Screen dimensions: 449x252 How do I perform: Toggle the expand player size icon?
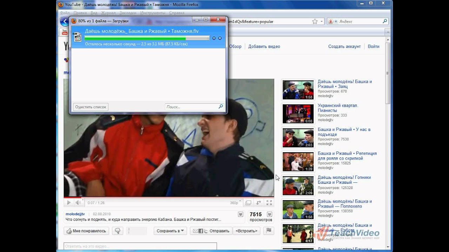(x=259, y=203)
